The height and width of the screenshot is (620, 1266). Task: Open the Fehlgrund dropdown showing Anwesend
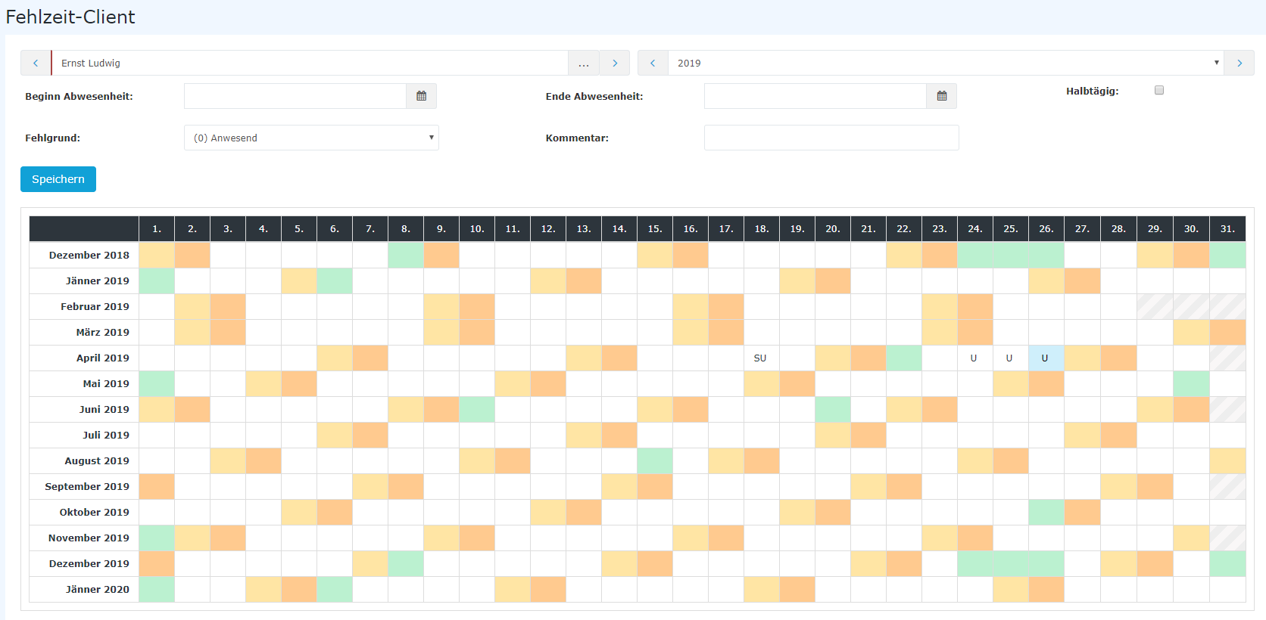311,138
